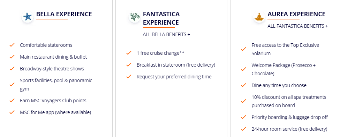This screenshot has height=137, width=348.
Task: Click the 10% discount on spa treatments item
Action: [x=289, y=101]
